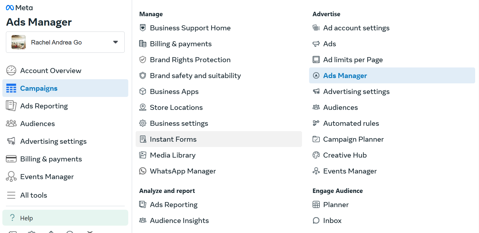
Task: Click the Media Library image icon
Action: pyautogui.click(x=143, y=155)
